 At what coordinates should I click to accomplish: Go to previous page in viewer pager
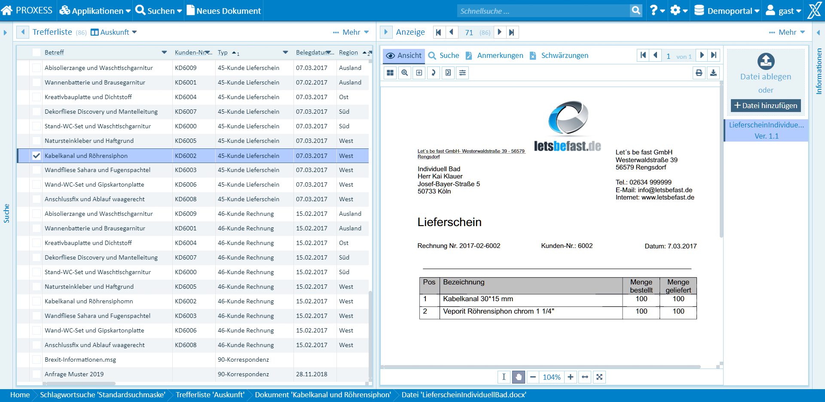(655, 55)
